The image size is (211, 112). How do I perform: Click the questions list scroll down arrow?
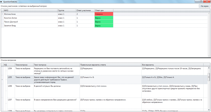[209, 110]
